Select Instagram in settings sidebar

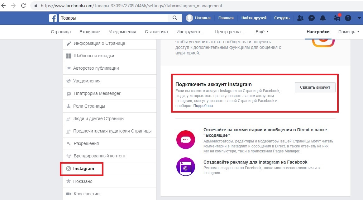[109, 169]
